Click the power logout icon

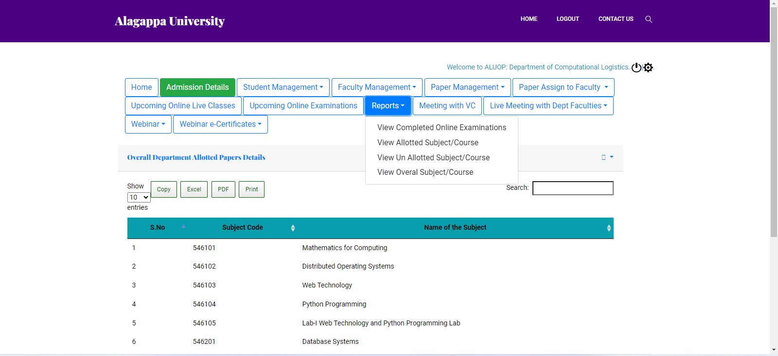click(637, 68)
